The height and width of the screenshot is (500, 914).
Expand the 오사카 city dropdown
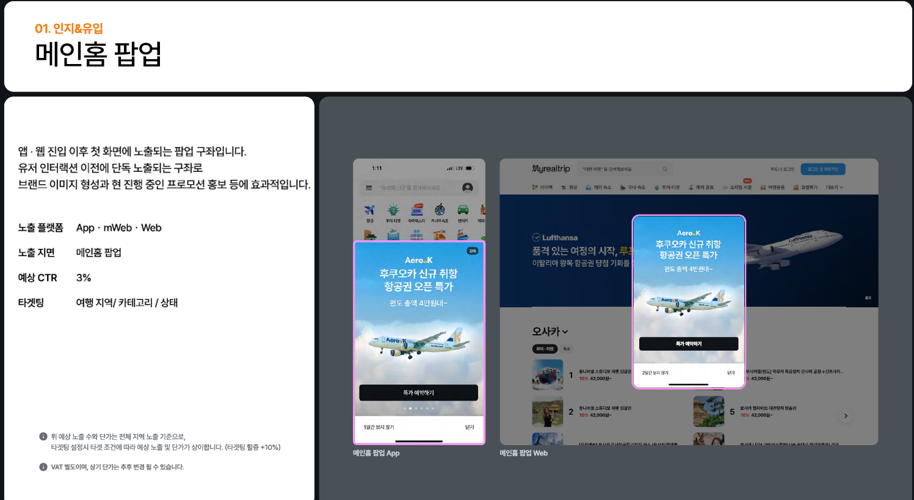(x=550, y=332)
